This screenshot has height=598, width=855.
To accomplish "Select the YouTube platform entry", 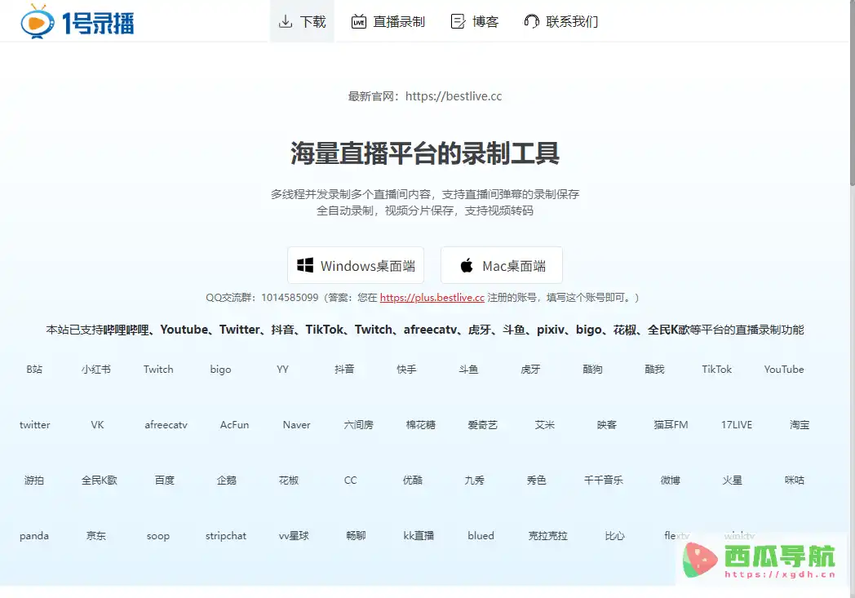I will (x=783, y=369).
